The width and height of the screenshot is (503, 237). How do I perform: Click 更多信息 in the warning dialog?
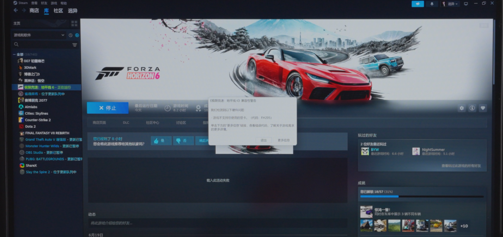pyautogui.click(x=284, y=140)
